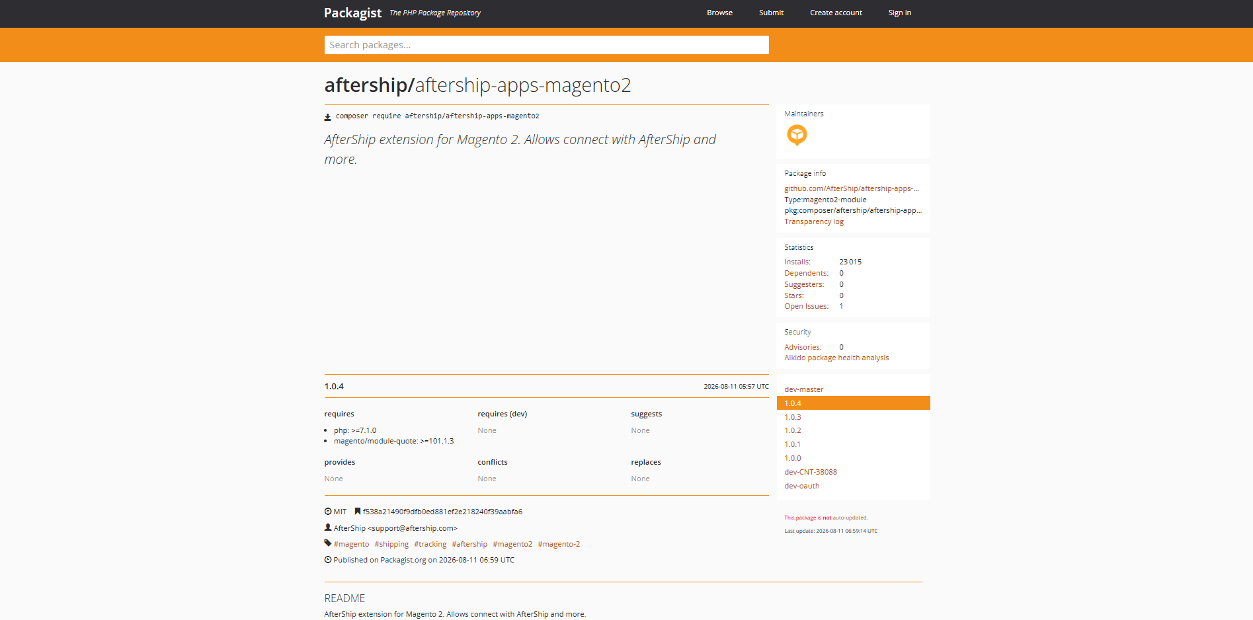Click the Installs count 23 015
1253x620 pixels.
coord(850,262)
